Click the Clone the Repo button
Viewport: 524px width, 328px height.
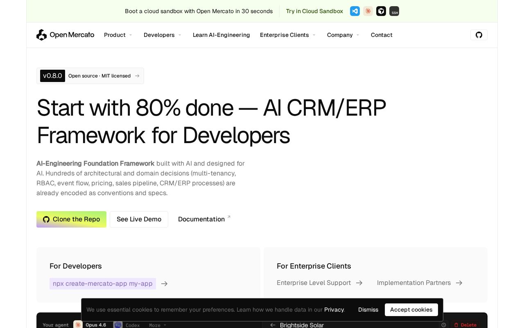coord(71,219)
